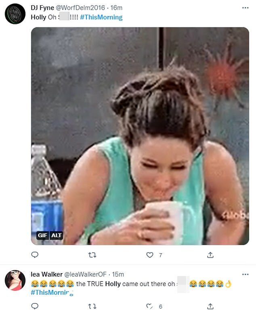Screen dimensions: 256x315
Task: Open lea Walker's profile avatar
Action: click(15, 280)
